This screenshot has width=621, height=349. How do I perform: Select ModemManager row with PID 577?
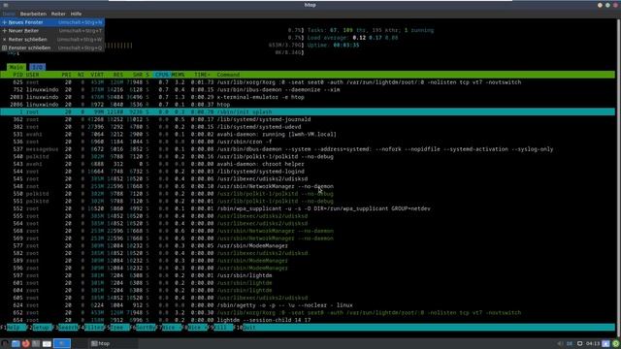308,245
